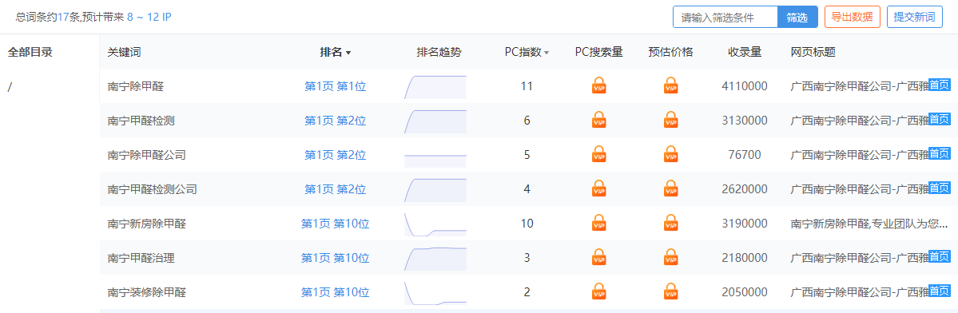Viewport: 958px width, 313px height.
Task: Click keyword 南宁甲醛检测公司
Action: tap(152, 189)
